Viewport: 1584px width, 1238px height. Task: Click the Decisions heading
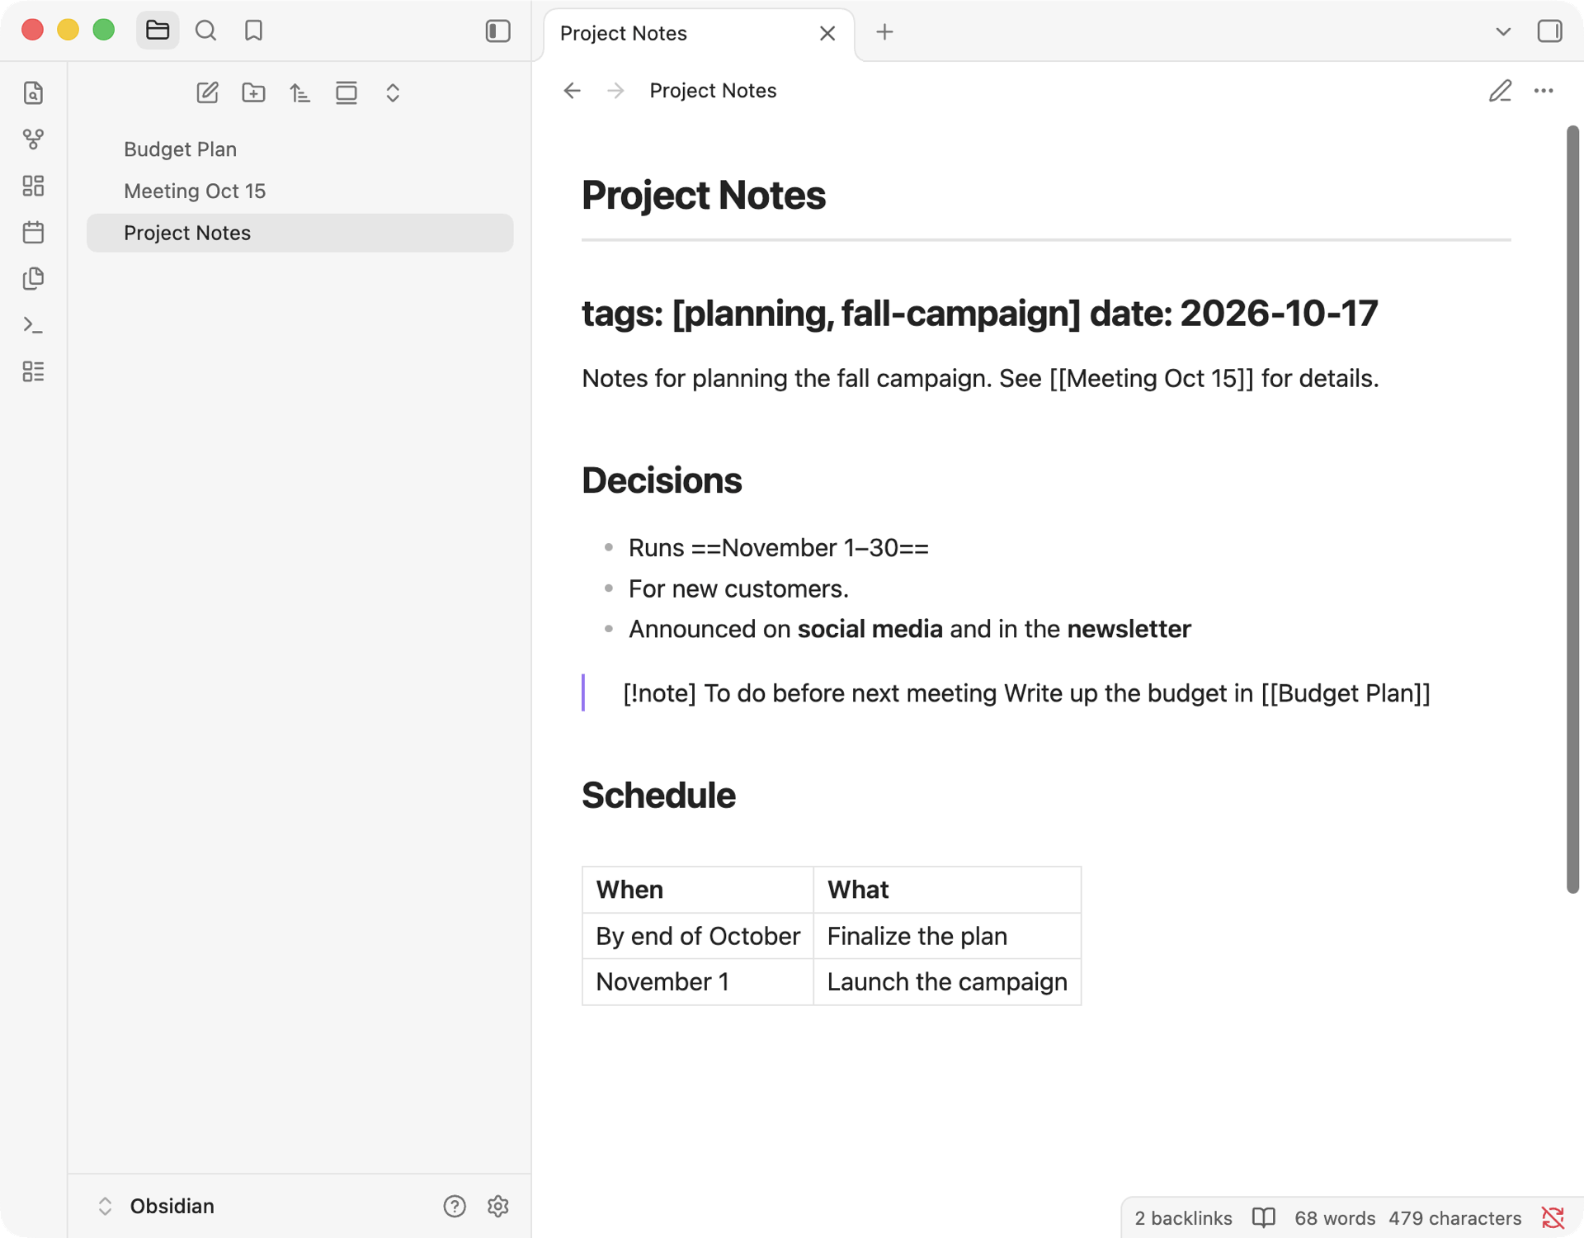click(662, 480)
